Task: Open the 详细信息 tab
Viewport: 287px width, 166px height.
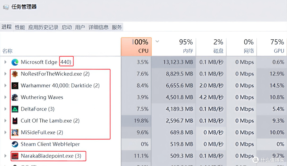Action: (x=99, y=27)
